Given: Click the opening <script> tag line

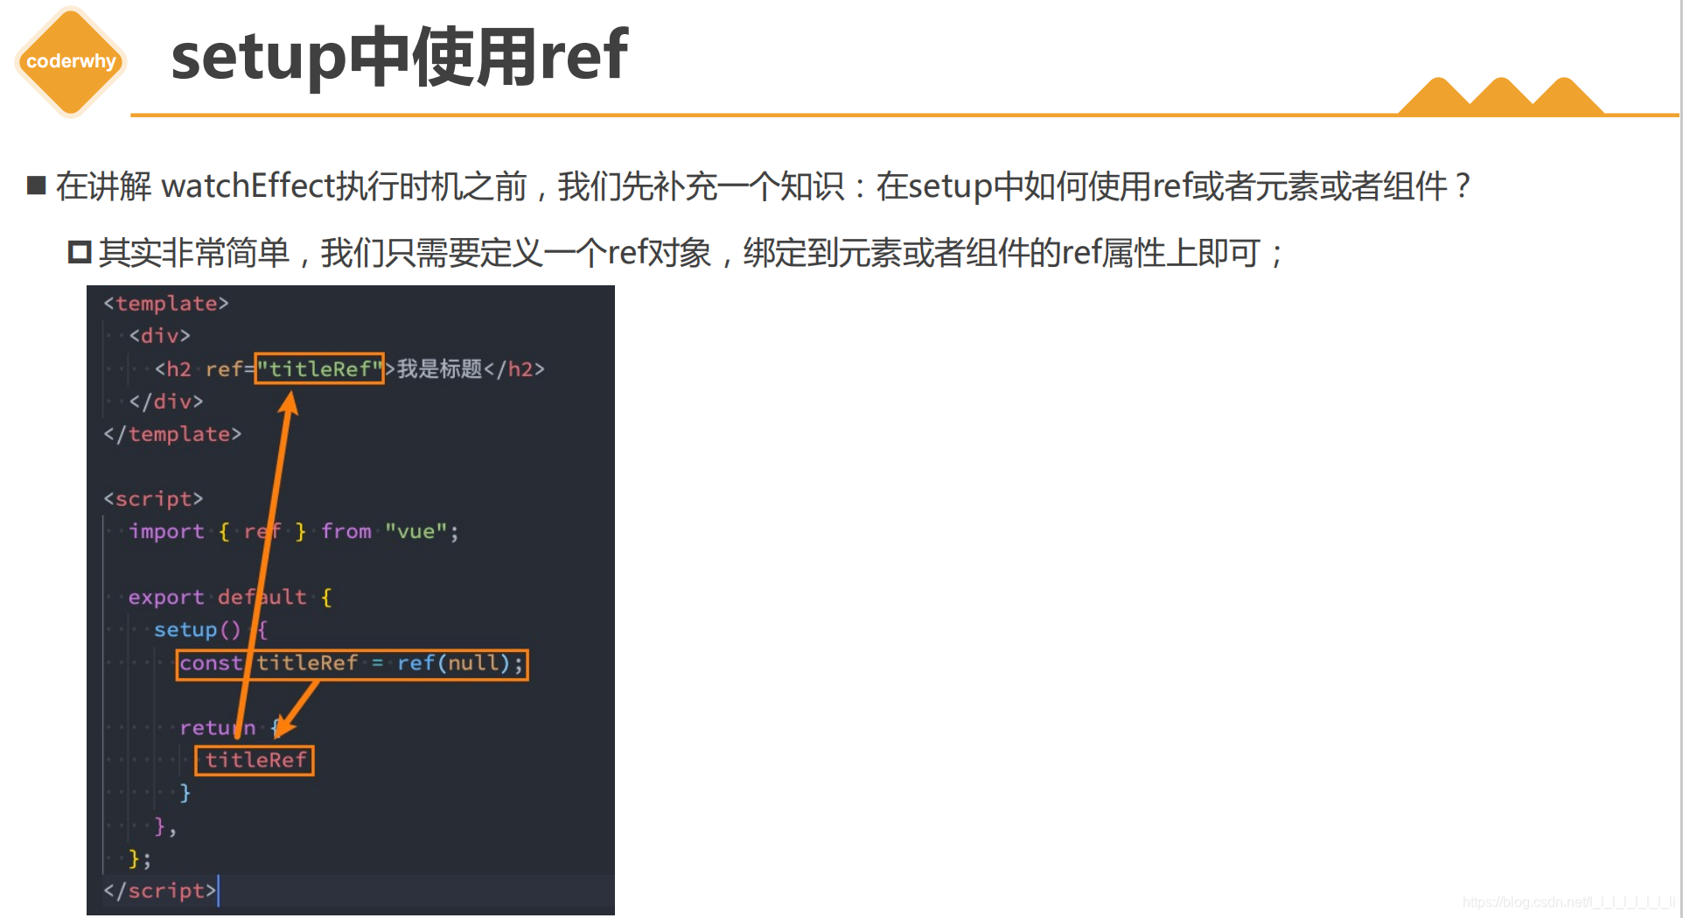Looking at the screenshot, I should coord(153,499).
